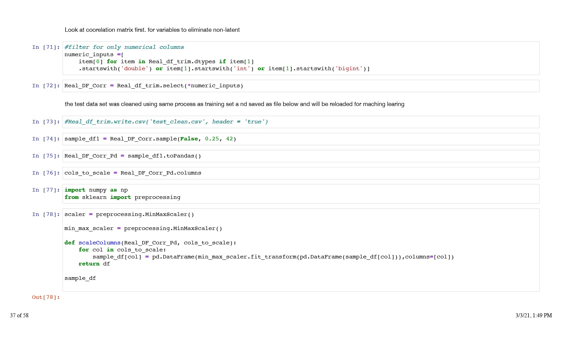Click the 'scaler = preprocessing.MinMaxScaler()' line
The image size is (562, 341).
pos(129,214)
